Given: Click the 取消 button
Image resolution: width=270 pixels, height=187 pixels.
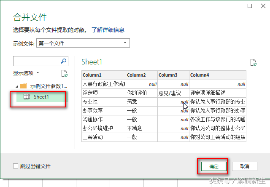Looking at the screenshot, I should coord(245,166).
